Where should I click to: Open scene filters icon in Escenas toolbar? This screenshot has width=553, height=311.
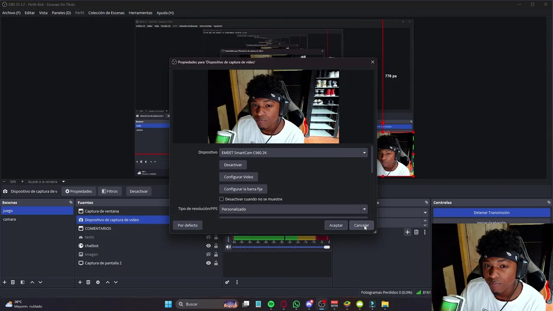[x=22, y=282]
